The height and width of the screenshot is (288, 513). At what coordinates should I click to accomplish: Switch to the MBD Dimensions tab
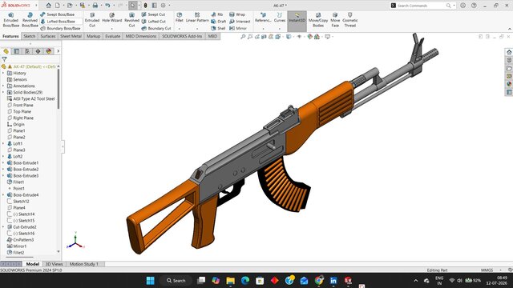click(x=141, y=36)
